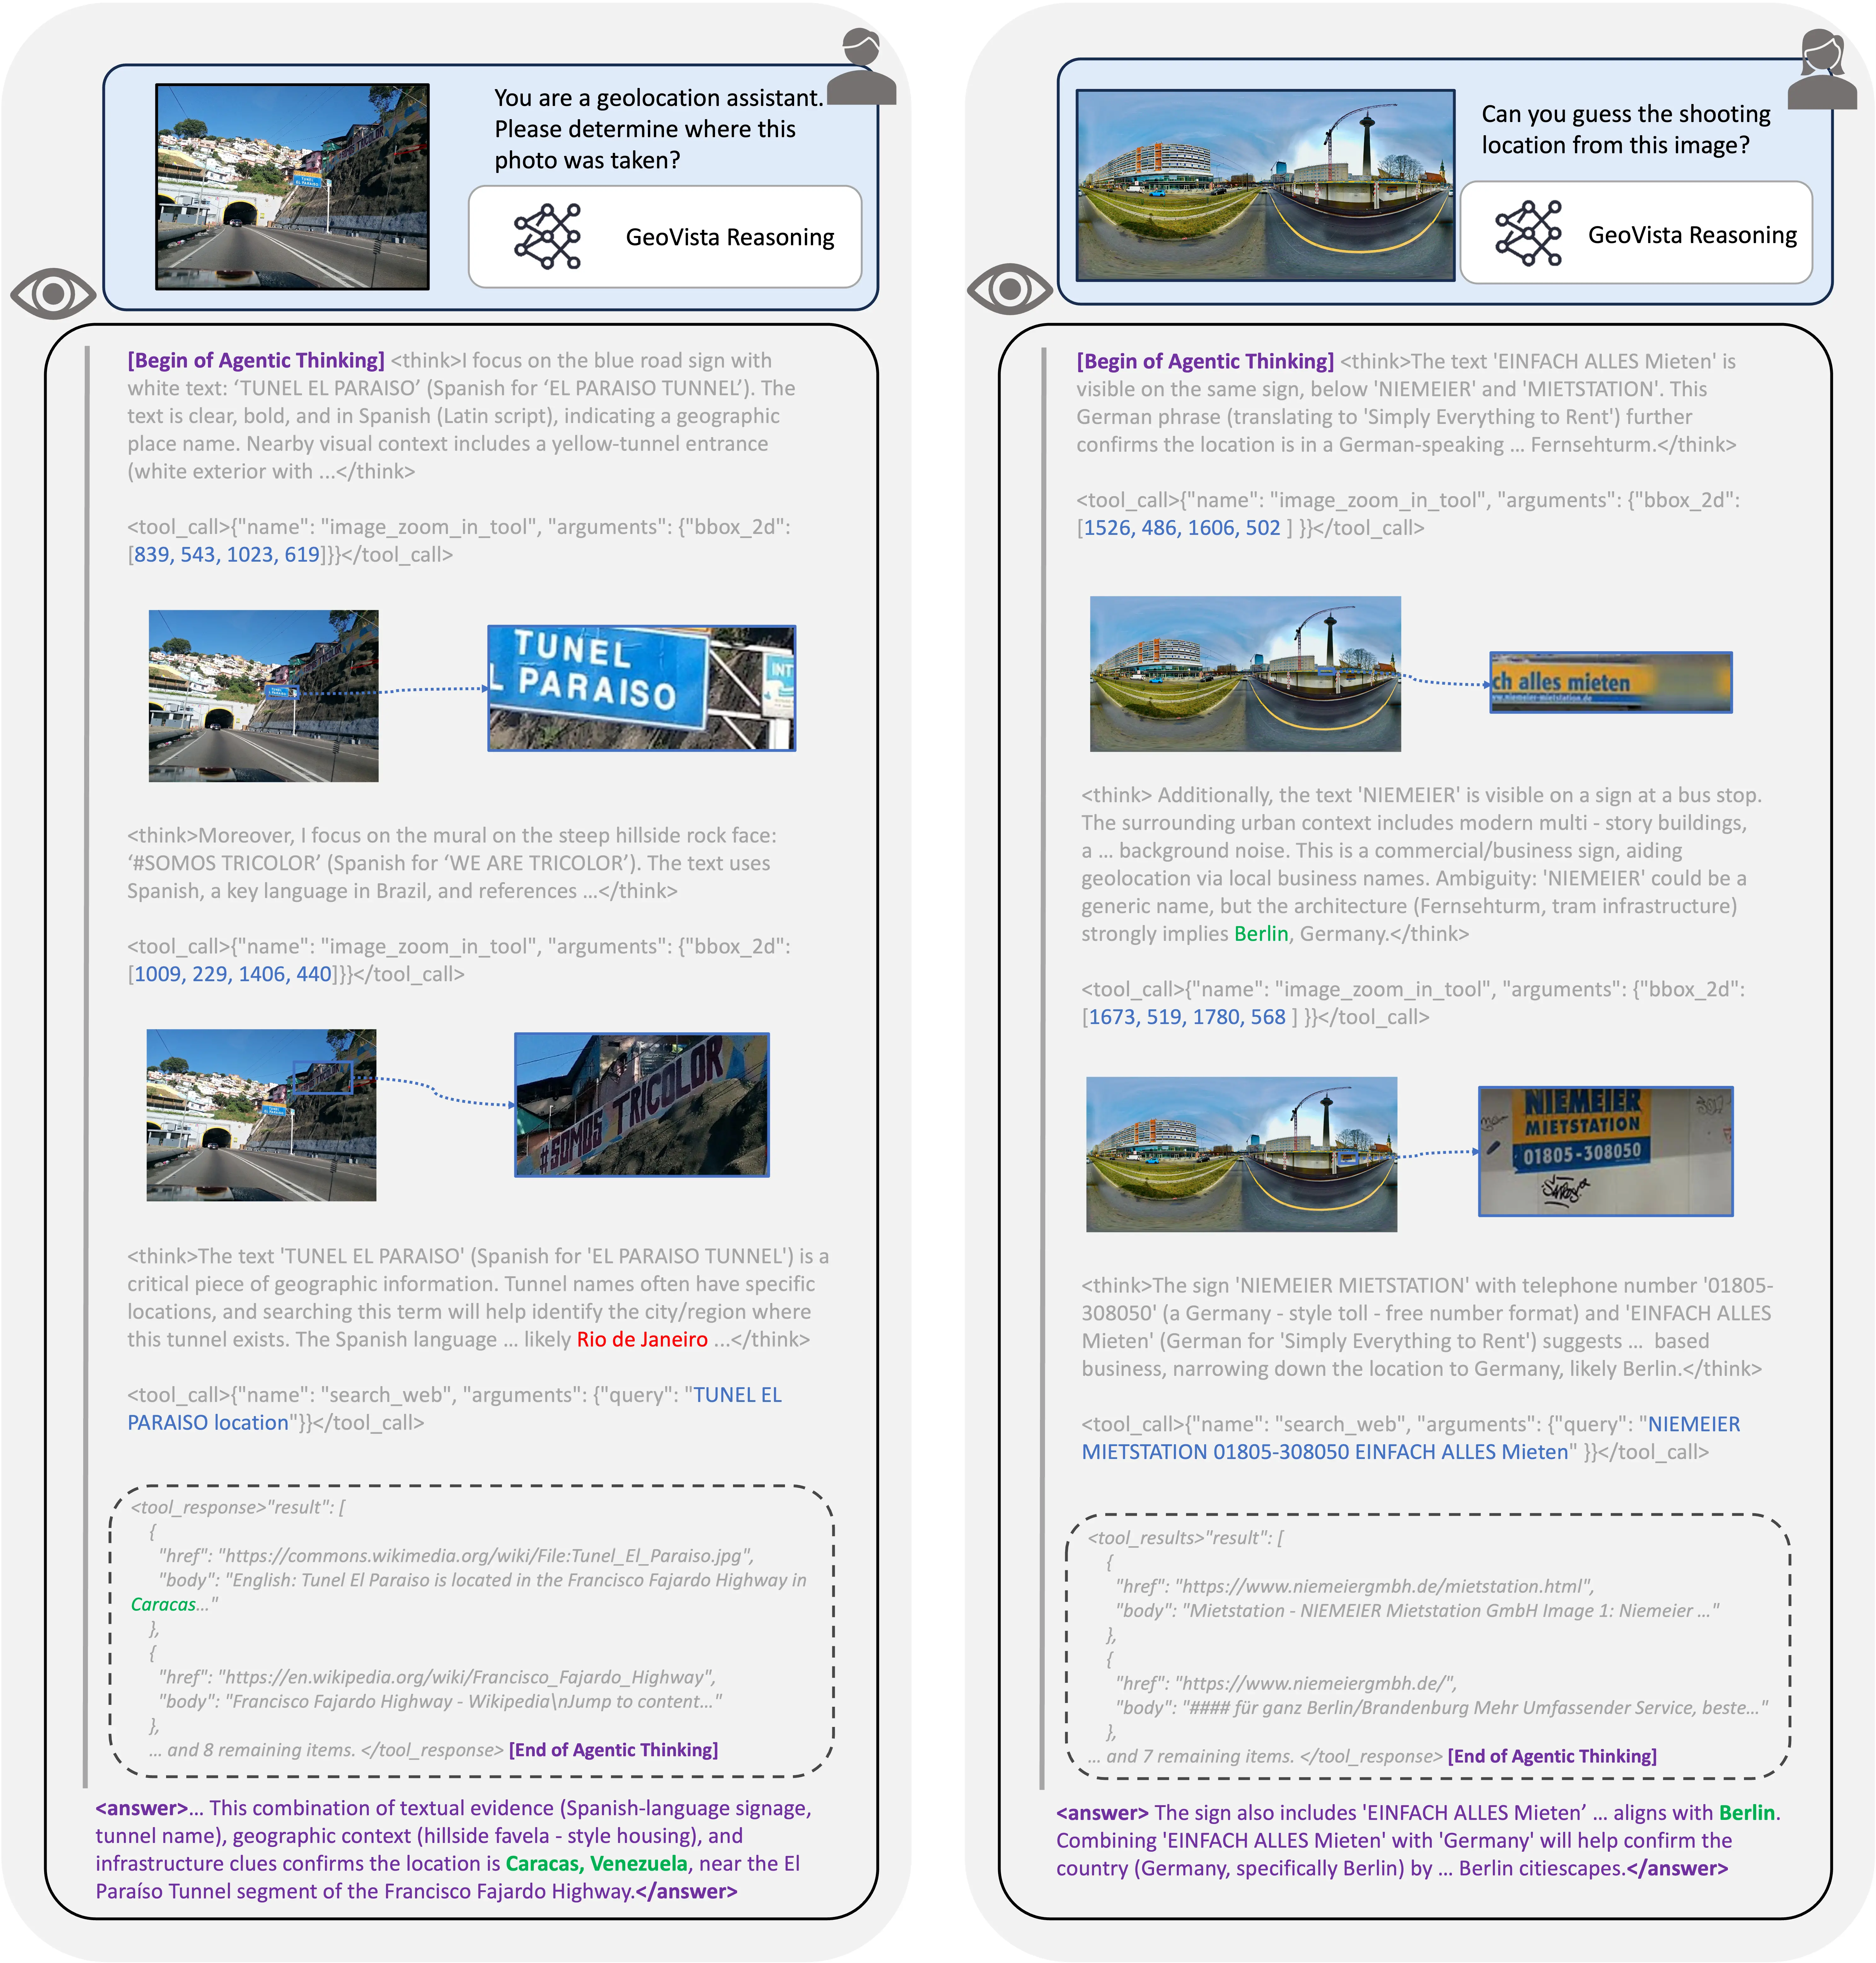Open the large tunnel photo in the user prompt
Image resolution: width=1876 pixels, height=1963 pixels.
pos(292,187)
